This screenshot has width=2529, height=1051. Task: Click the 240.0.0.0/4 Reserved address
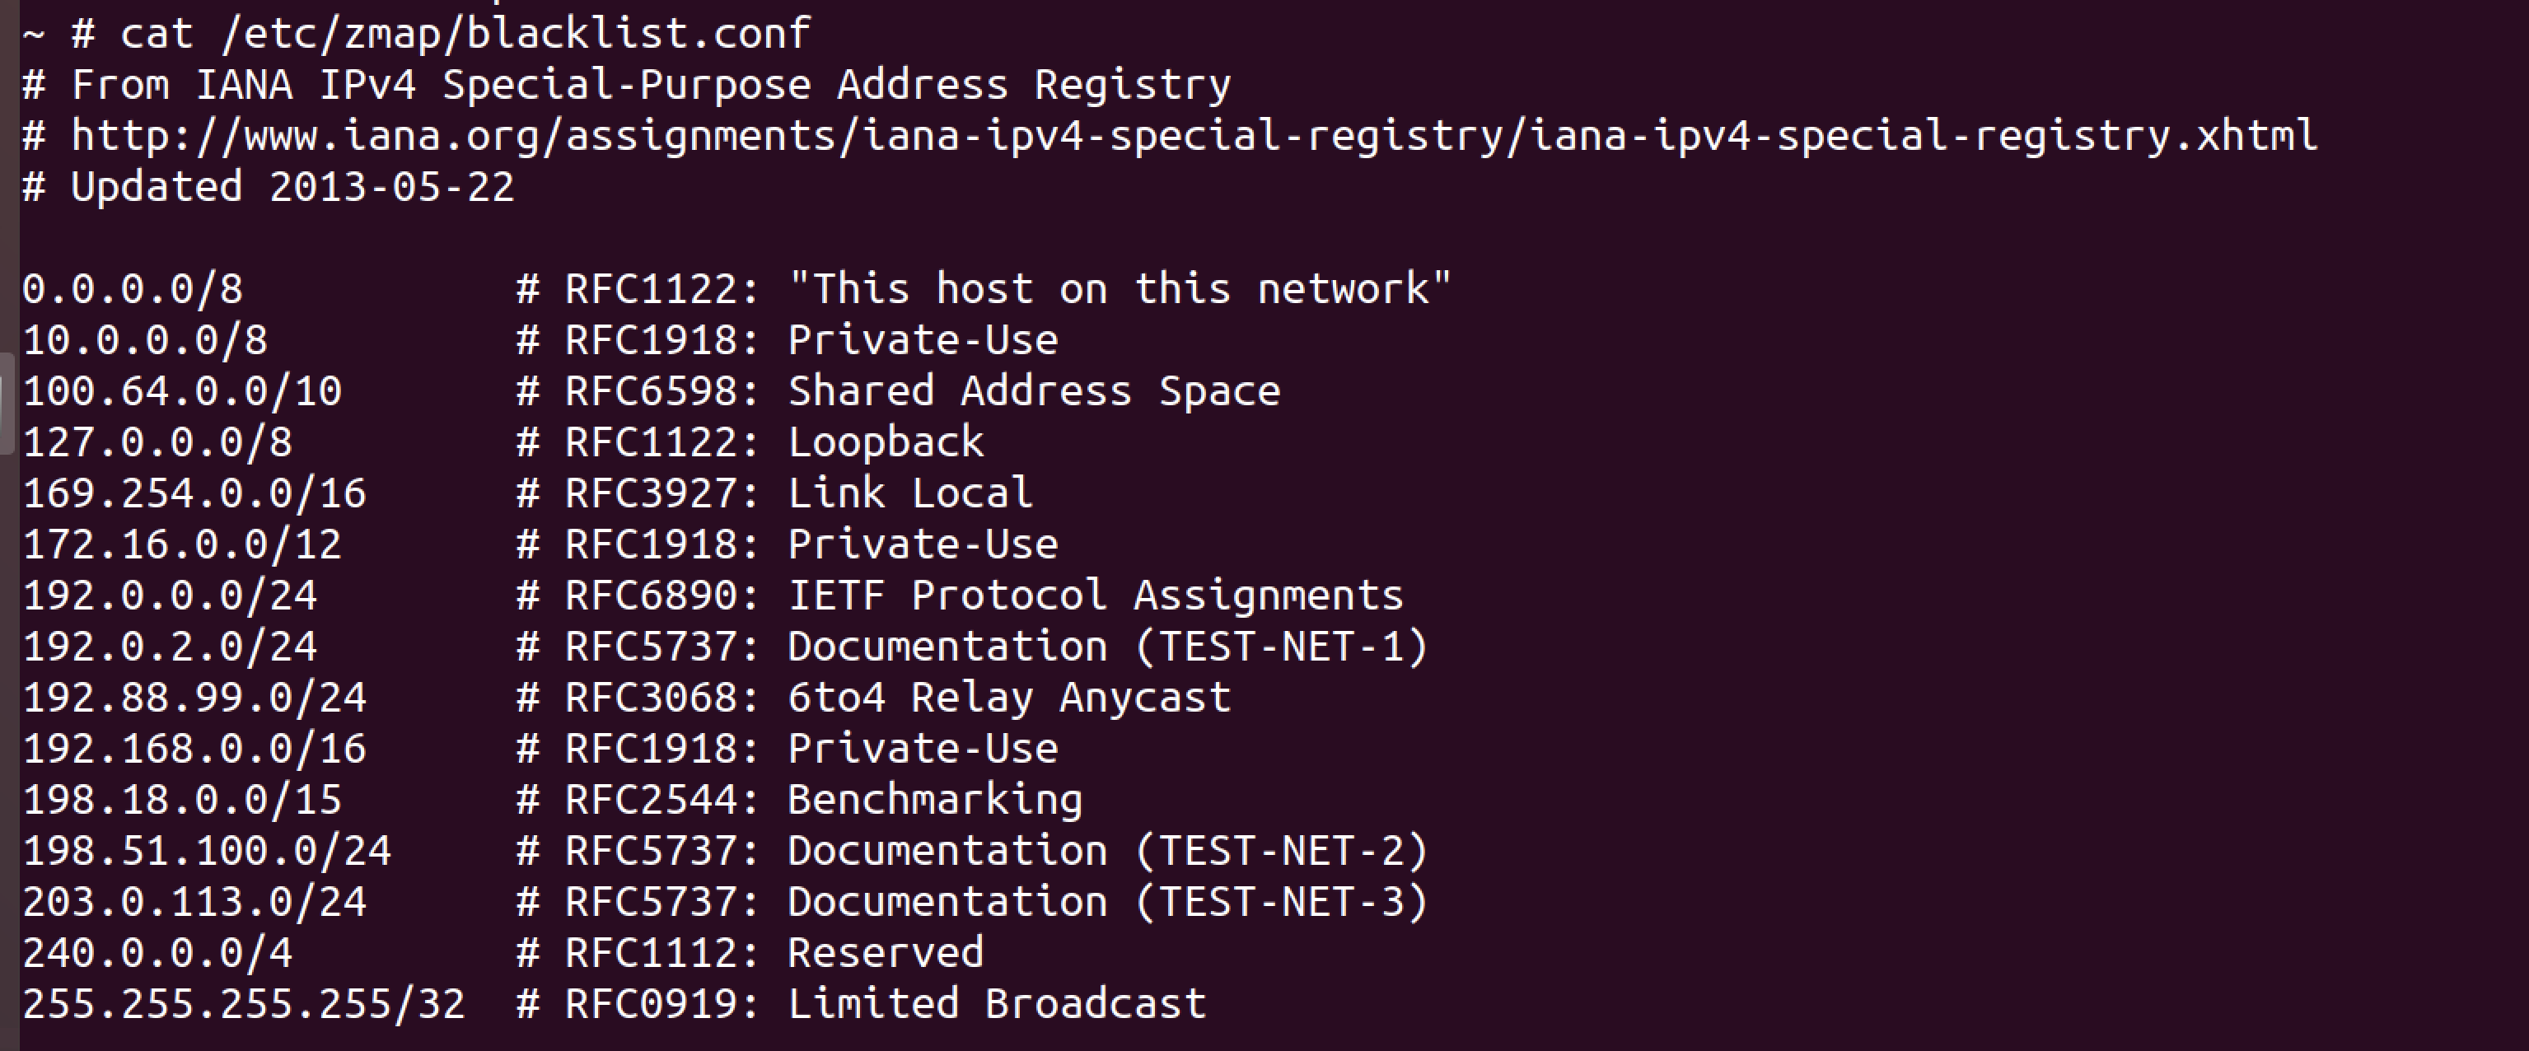tap(157, 953)
